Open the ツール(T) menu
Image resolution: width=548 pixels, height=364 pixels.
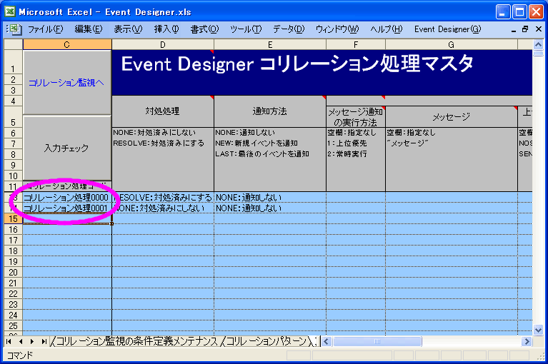tap(246, 29)
